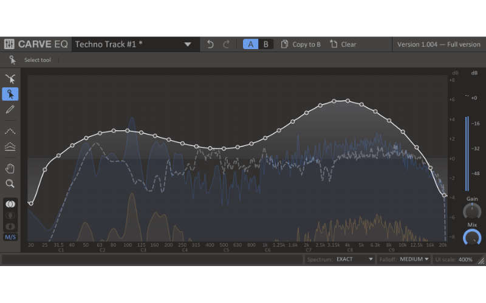The width and height of the screenshot is (486, 303).
Task: Select the Hand pan tool
Action: (x=10, y=168)
